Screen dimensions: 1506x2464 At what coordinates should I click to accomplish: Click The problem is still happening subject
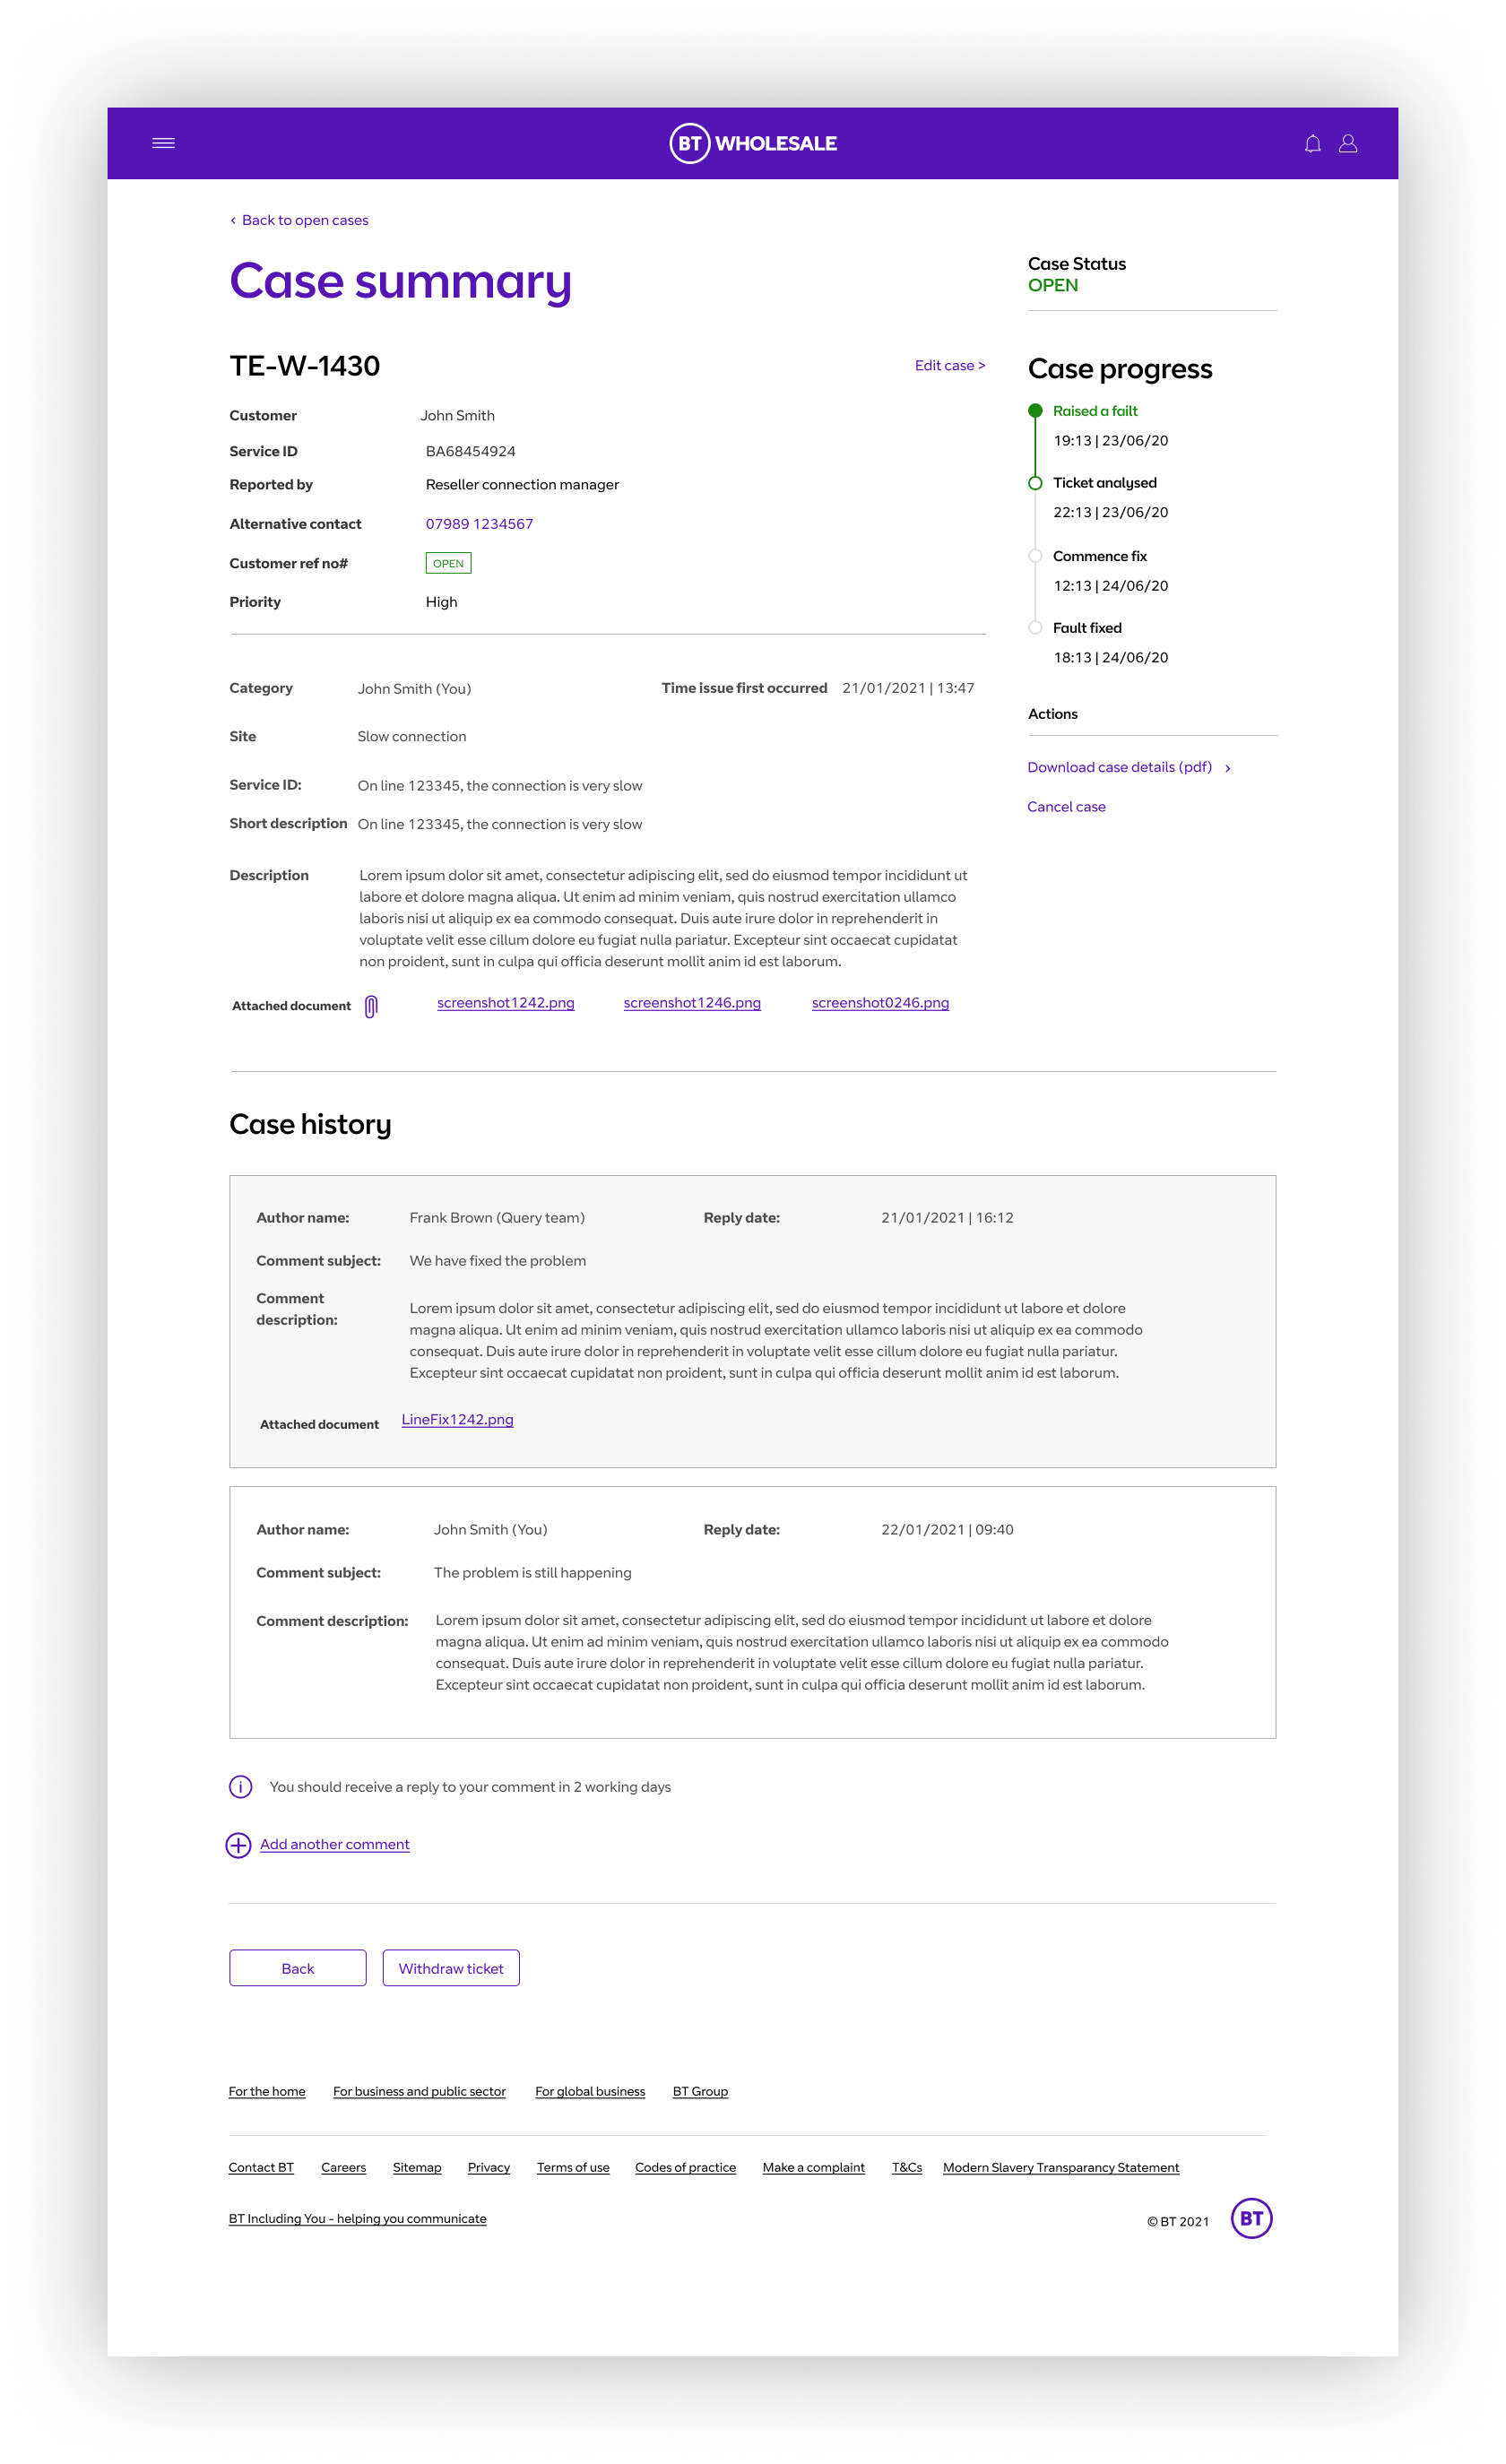[533, 1573]
